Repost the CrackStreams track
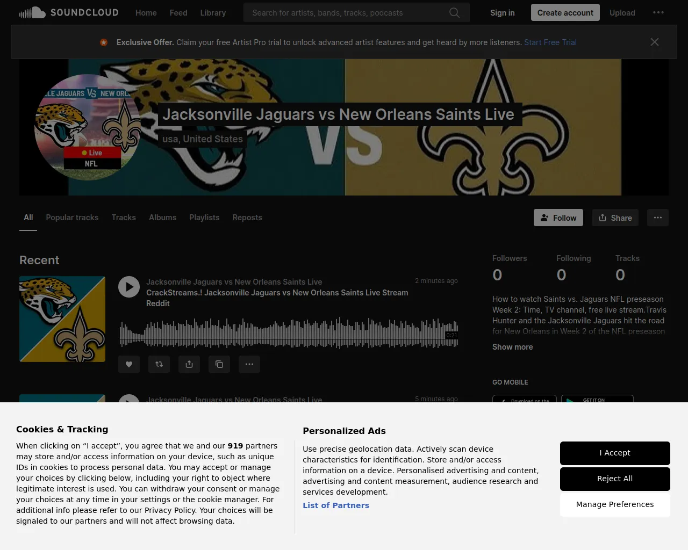688x550 pixels. tap(159, 364)
